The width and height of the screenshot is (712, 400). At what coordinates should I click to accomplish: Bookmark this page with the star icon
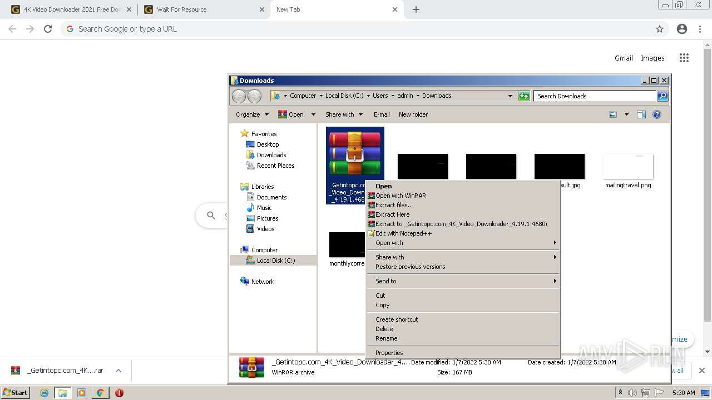click(x=660, y=29)
